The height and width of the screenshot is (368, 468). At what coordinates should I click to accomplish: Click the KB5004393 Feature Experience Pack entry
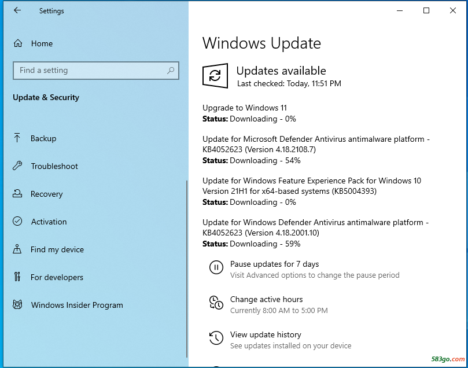coord(312,186)
